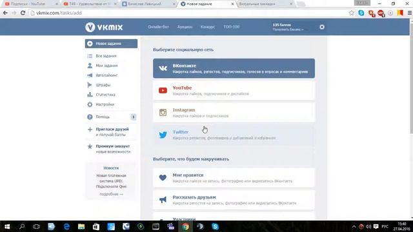Image resolution: width=413 pixels, height=232 pixels.
Task: Click Премиум-аккаунт link
Action: click(x=113, y=146)
